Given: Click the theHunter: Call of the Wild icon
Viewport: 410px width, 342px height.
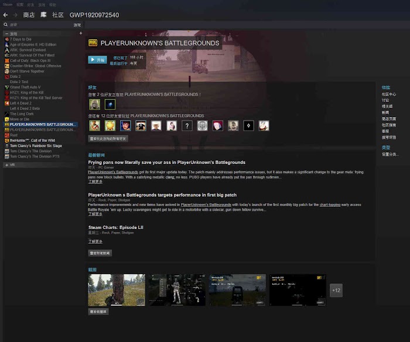Looking at the screenshot, I should tap(7, 141).
